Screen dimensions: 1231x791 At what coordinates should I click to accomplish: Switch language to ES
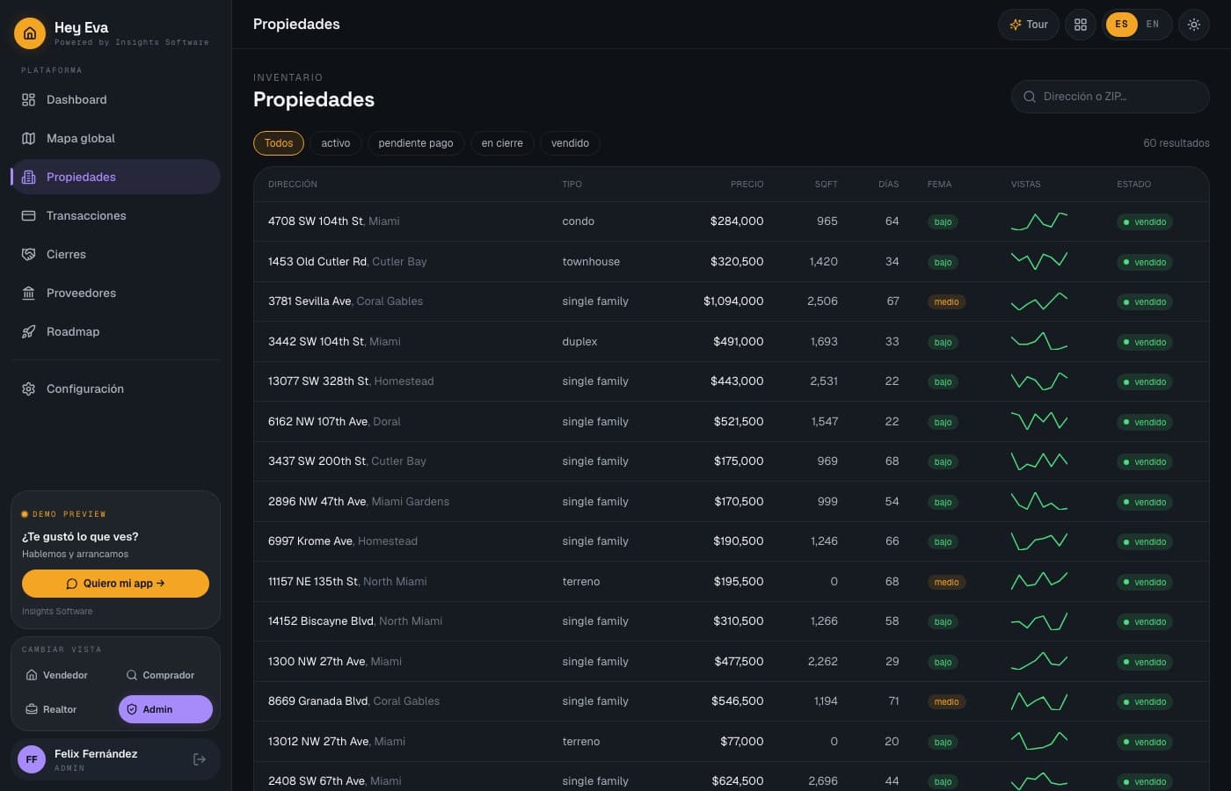tap(1121, 25)
